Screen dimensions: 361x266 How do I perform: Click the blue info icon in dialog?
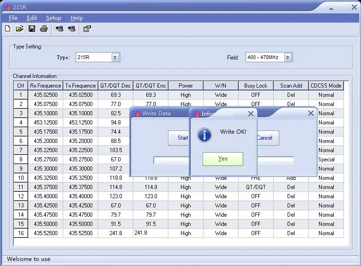(x=204, y=135)
